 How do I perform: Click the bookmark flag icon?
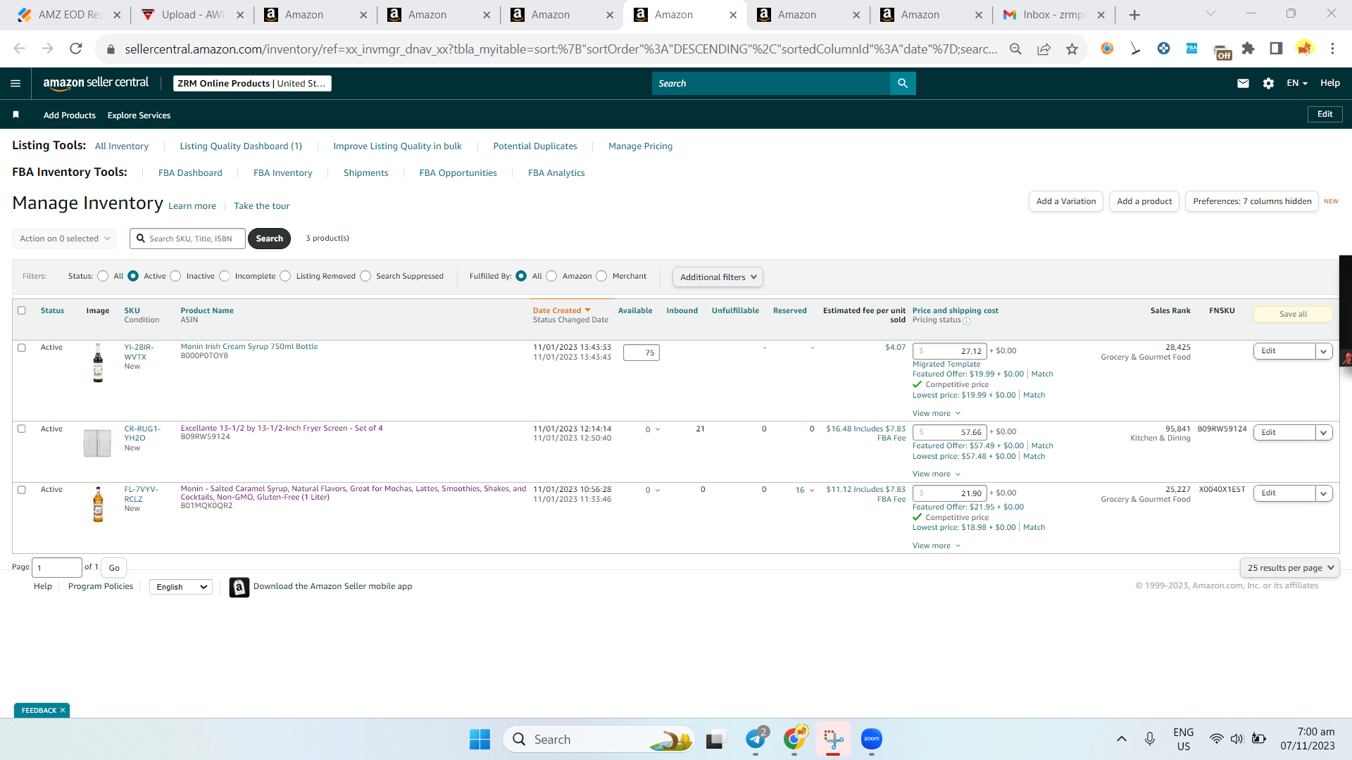15,115
